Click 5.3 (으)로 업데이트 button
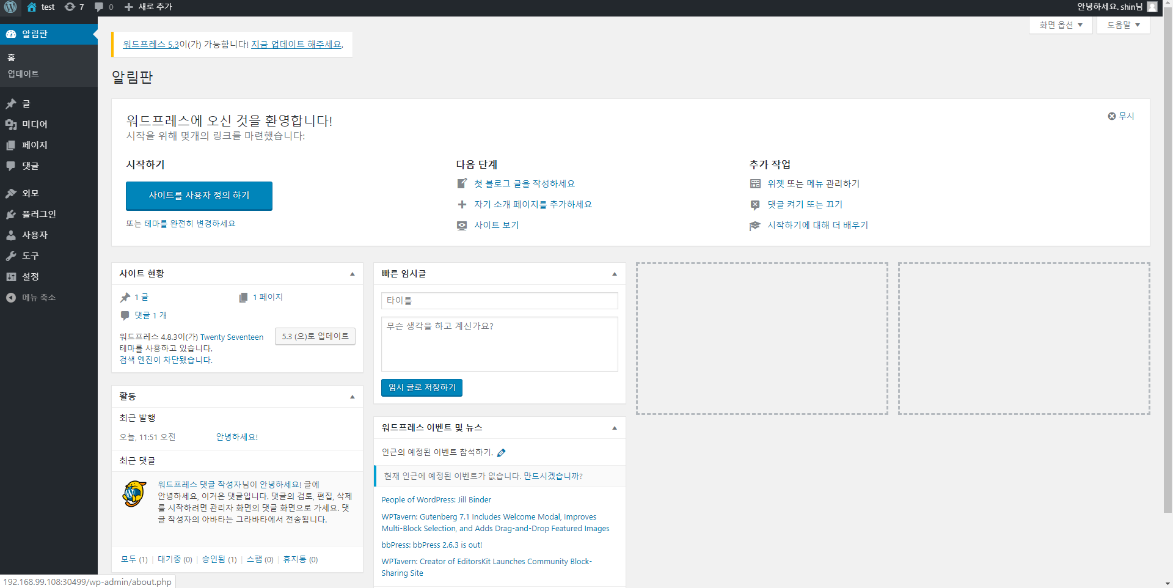 click(x=315, y=337)
